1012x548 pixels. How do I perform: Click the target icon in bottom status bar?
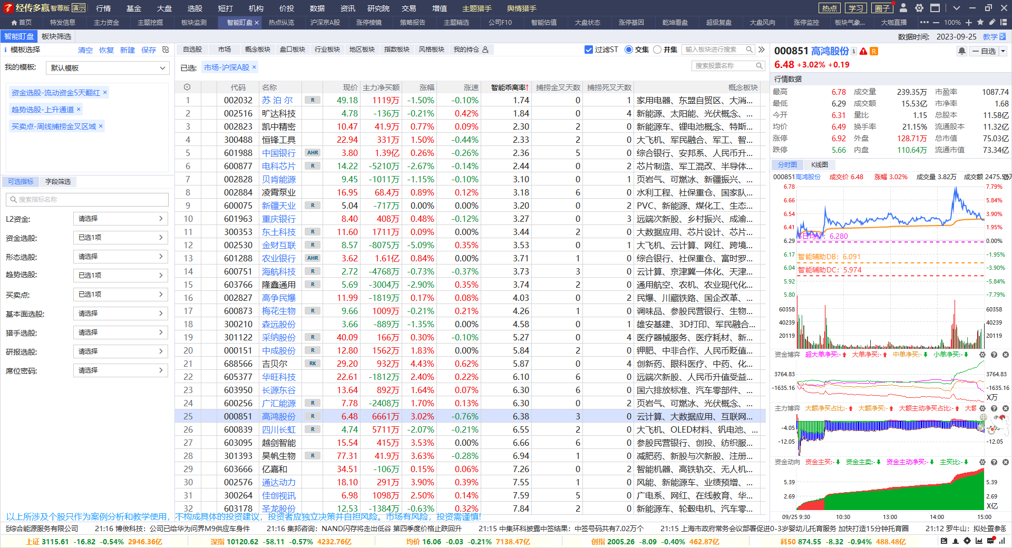[967, 541]
